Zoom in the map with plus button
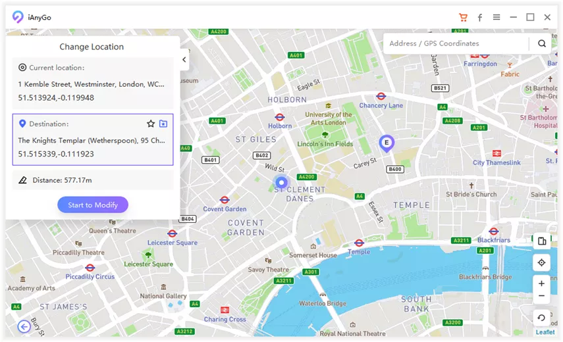 (542, 283)
